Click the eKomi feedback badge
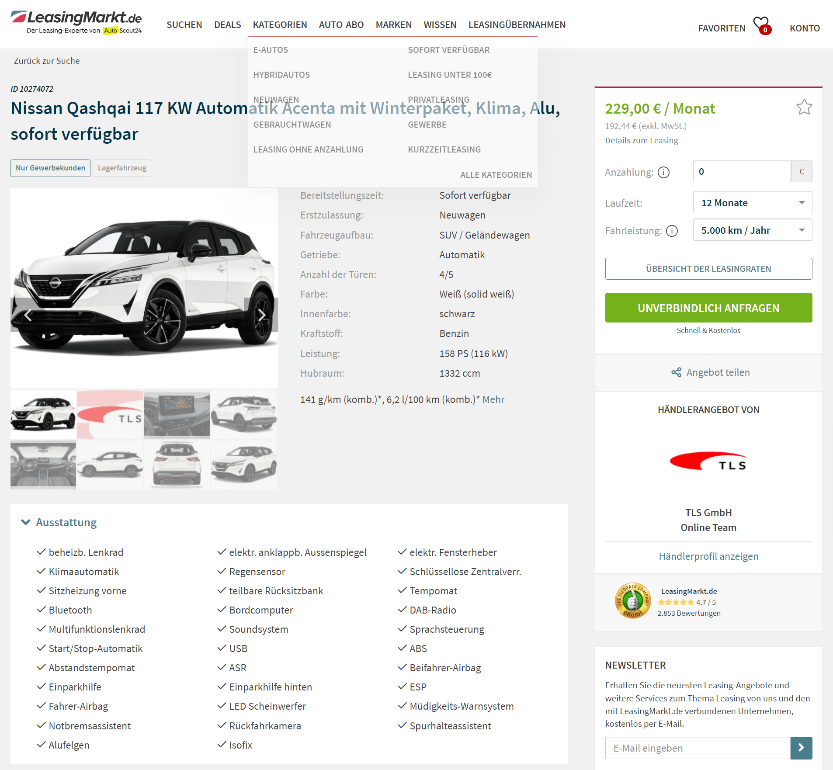833x770 pixels. point(632,600)
